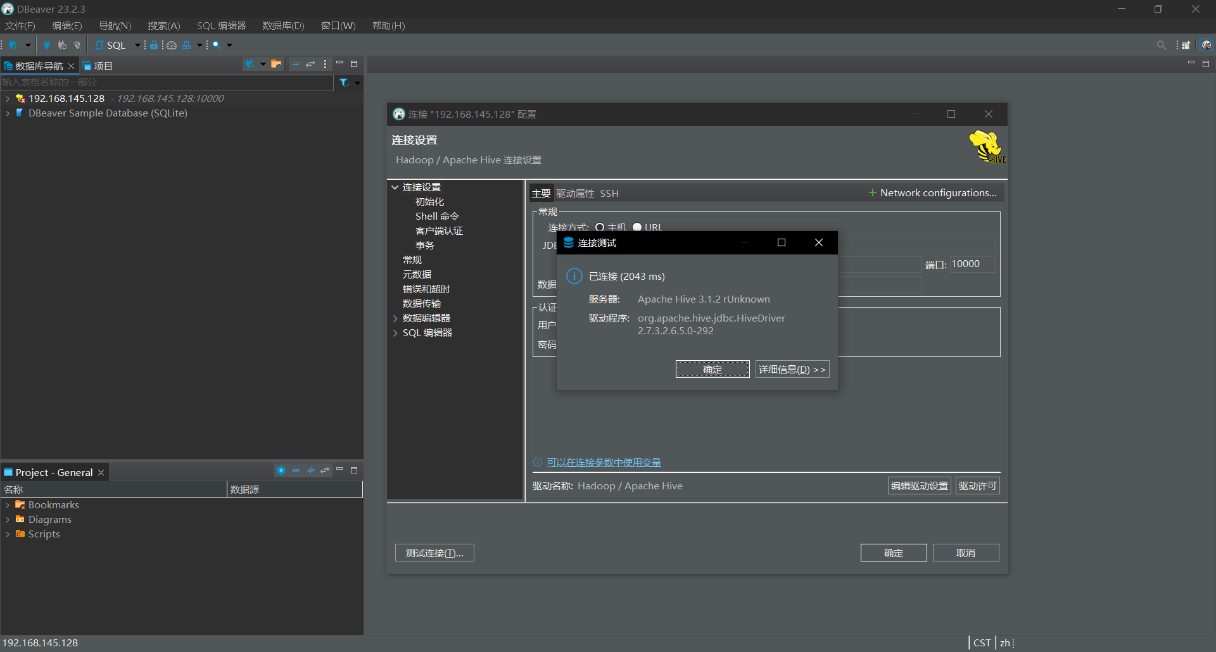Minimize the database navigator panel

[x=339, y=63]
